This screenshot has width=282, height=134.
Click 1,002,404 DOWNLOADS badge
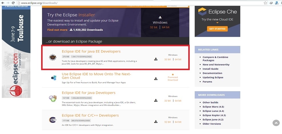pos(81,98)
